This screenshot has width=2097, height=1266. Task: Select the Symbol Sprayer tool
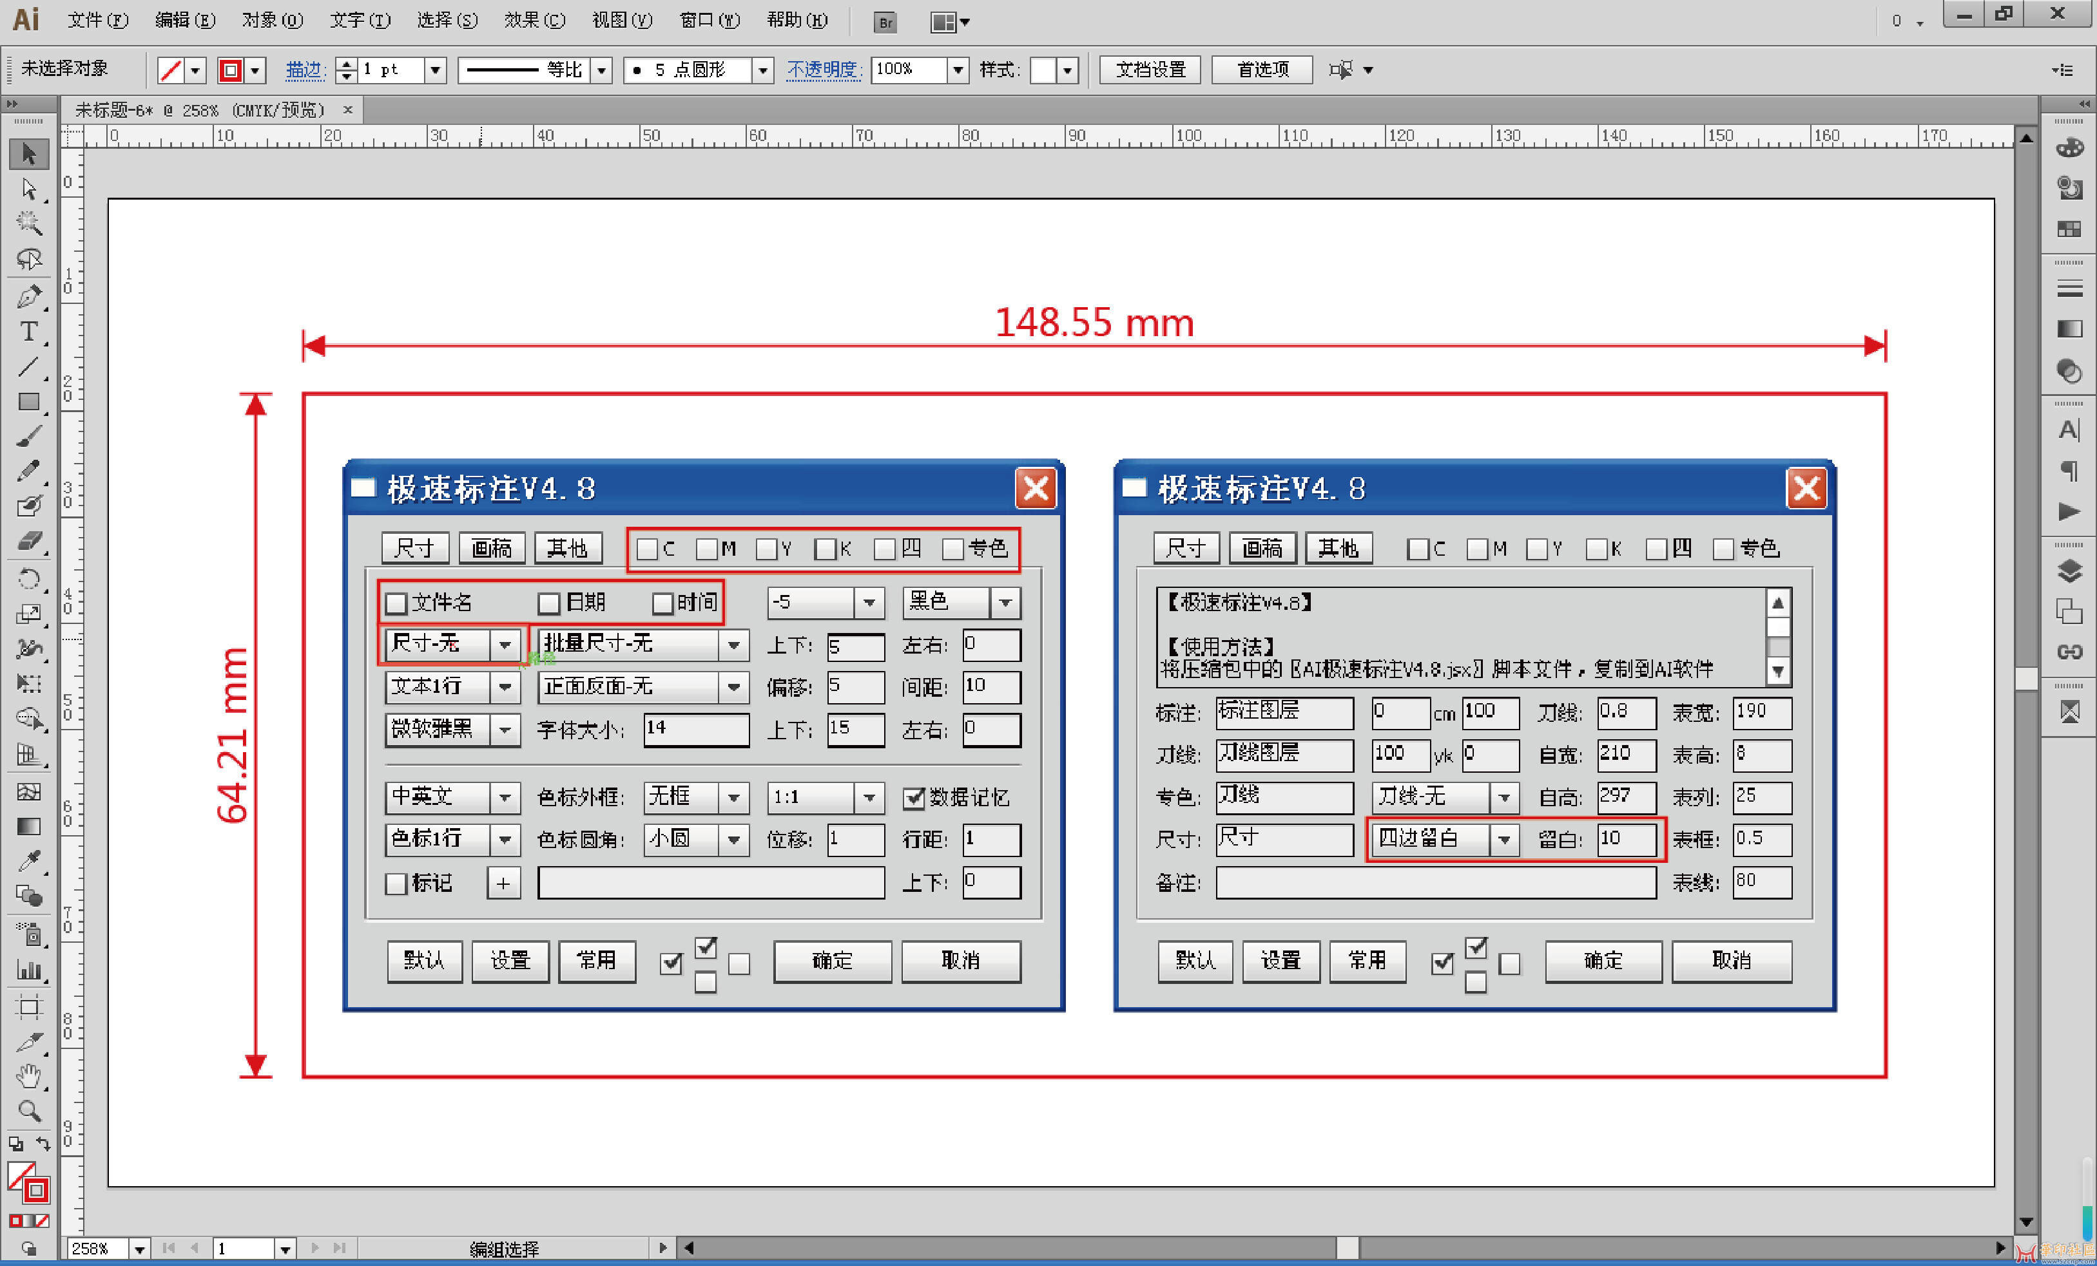(29, 934)
